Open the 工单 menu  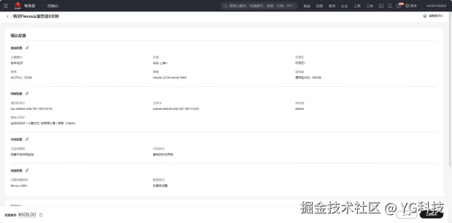pos(370,6)
